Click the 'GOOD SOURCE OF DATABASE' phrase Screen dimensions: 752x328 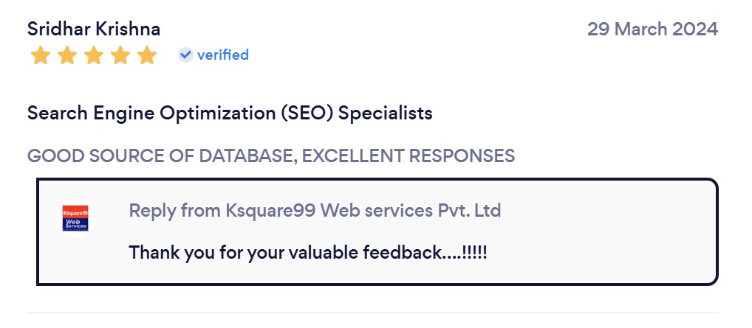[x=160, y=156]
